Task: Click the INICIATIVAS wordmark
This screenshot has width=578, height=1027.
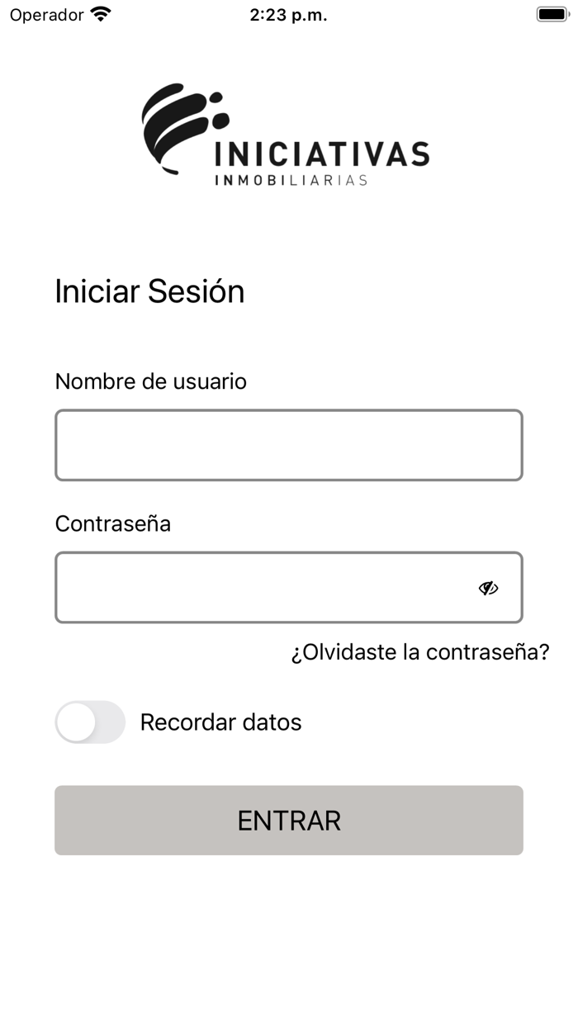Action: 320,154
